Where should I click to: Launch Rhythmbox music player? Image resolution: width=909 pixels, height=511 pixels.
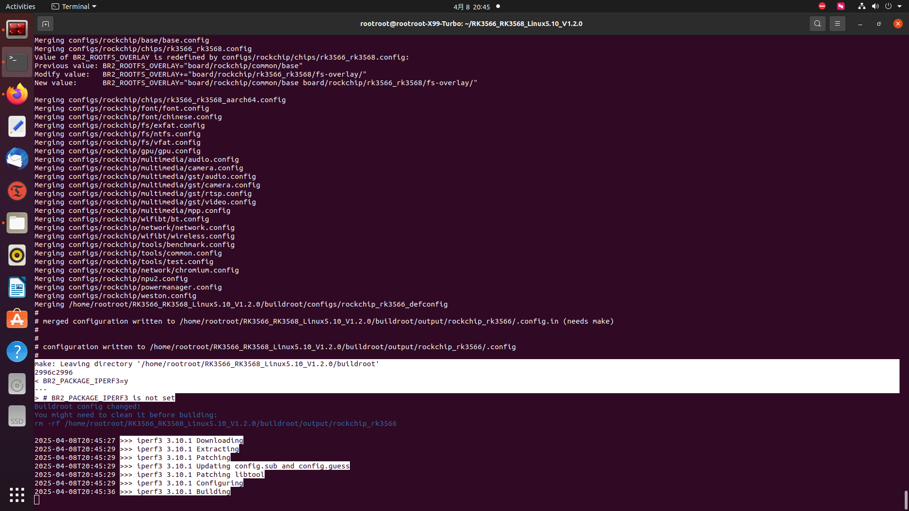coord(17,255)
